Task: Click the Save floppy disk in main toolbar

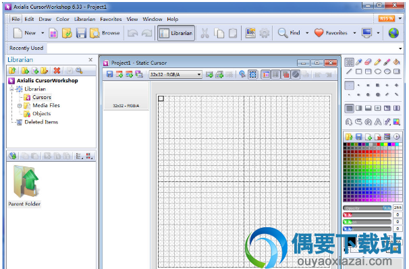Action: pyautogui.click(x=81, y=33)
